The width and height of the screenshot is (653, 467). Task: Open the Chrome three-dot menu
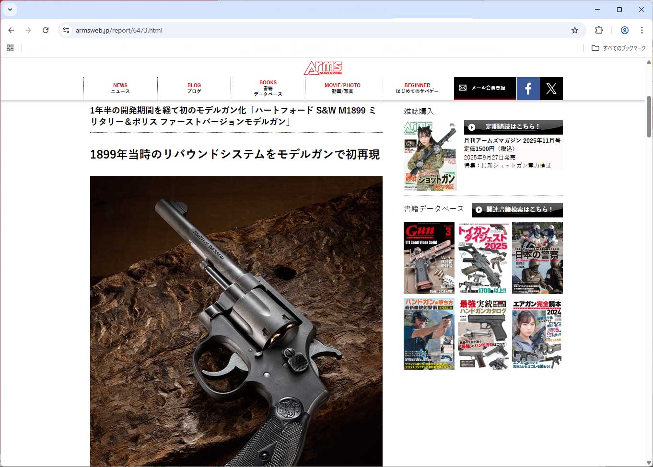pos(641,30)
